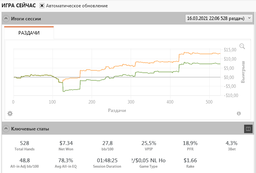Click the VPIP stat tile
Screen dimensions: 256x173
[149, 145]
